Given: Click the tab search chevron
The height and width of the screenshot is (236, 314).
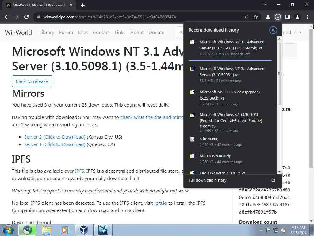Looking at the screenshot, I should click(265, 4).
